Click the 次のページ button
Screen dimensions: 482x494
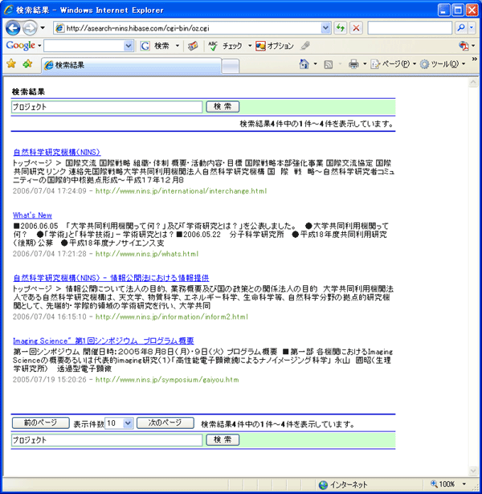165,423
